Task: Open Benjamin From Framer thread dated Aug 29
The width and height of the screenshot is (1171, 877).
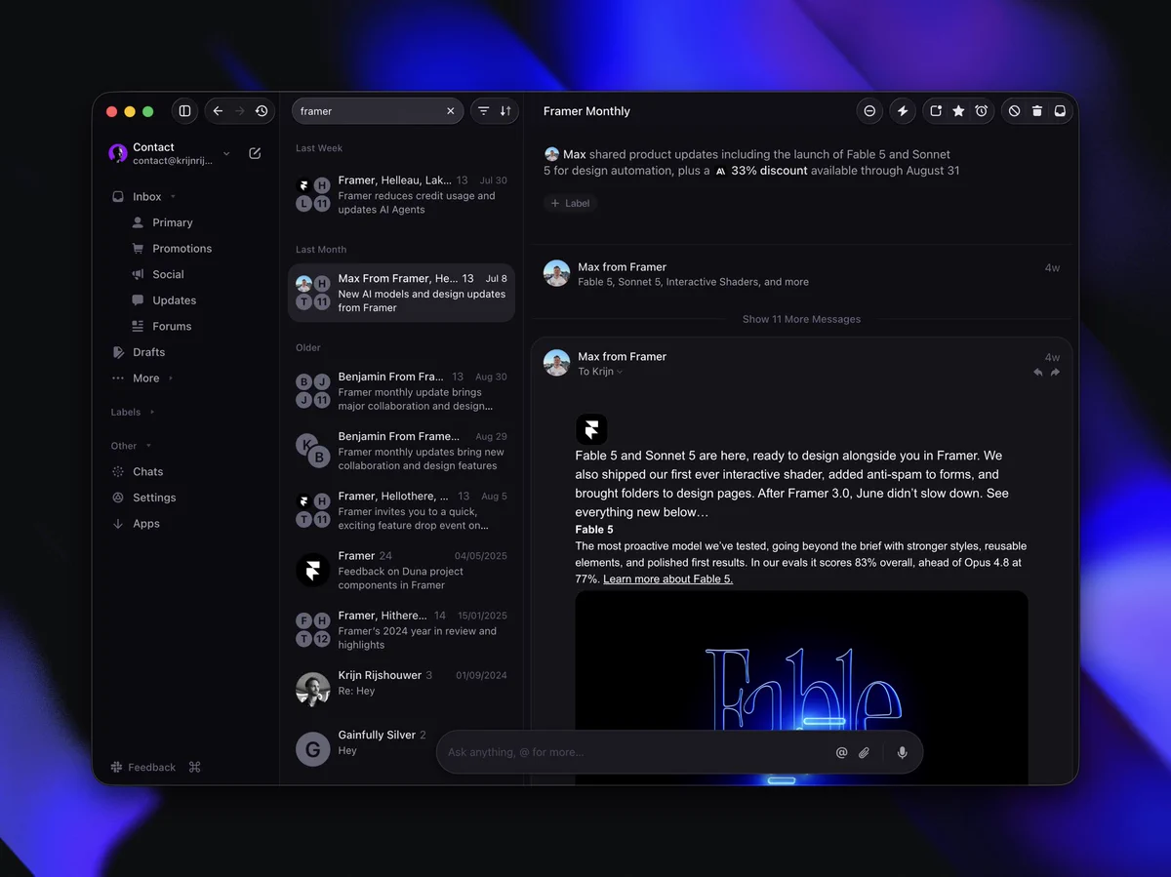Action: pyautogui.click(x=401, y=451)
